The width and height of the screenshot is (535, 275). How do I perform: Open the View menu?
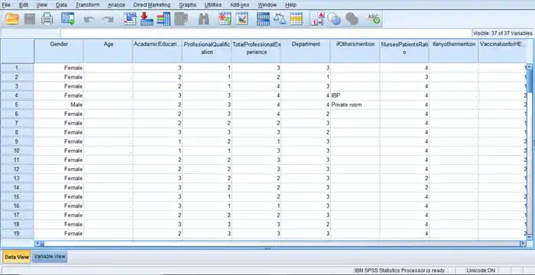coord(41,5)
